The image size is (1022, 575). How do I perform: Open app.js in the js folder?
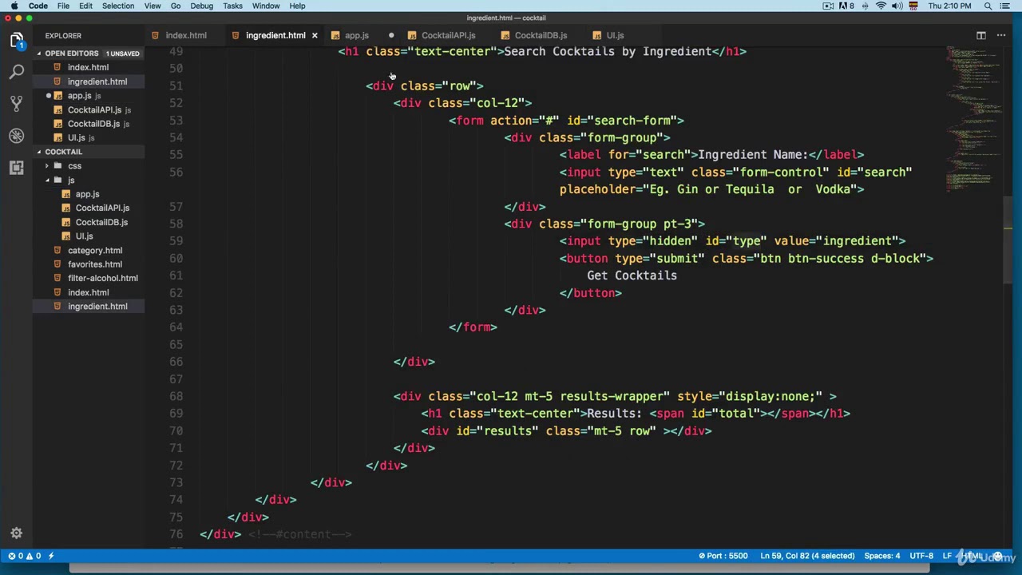87,194
